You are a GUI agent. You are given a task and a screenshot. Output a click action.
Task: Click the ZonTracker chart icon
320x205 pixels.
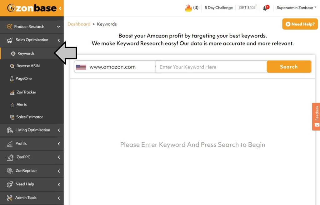pyautogui.click(x=12, y=93)
